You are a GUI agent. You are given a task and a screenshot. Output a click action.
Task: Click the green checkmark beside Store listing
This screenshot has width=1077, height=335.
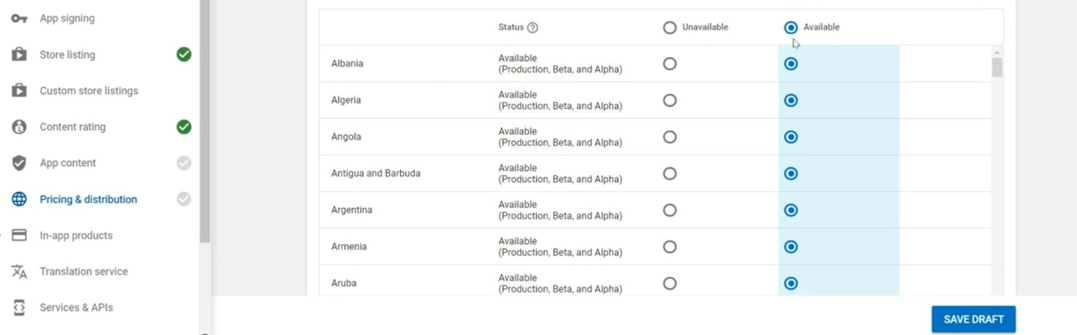pos(184,55)
